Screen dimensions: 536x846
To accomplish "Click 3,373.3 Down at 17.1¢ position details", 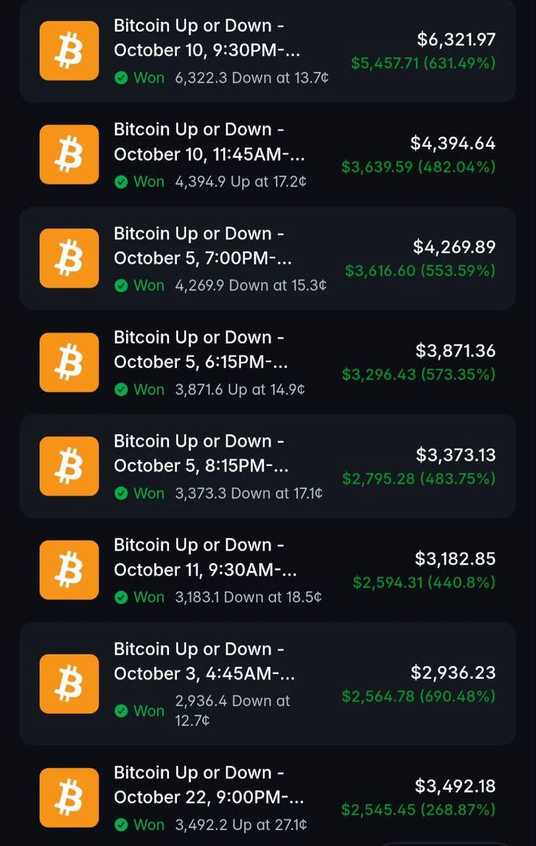I will (x=249, y=493).
